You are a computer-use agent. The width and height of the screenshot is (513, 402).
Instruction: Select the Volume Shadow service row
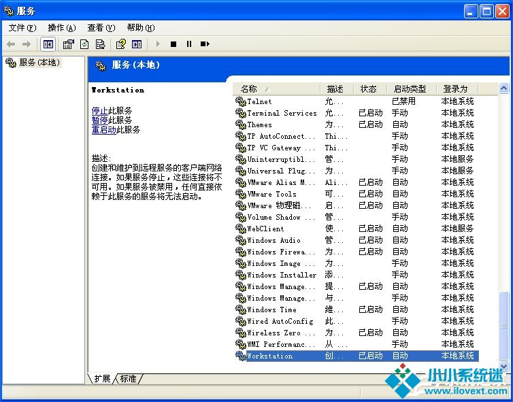(x=357, y=217)
